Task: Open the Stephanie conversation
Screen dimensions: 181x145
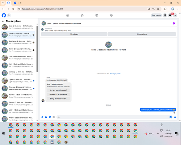Action: (18, 42)
